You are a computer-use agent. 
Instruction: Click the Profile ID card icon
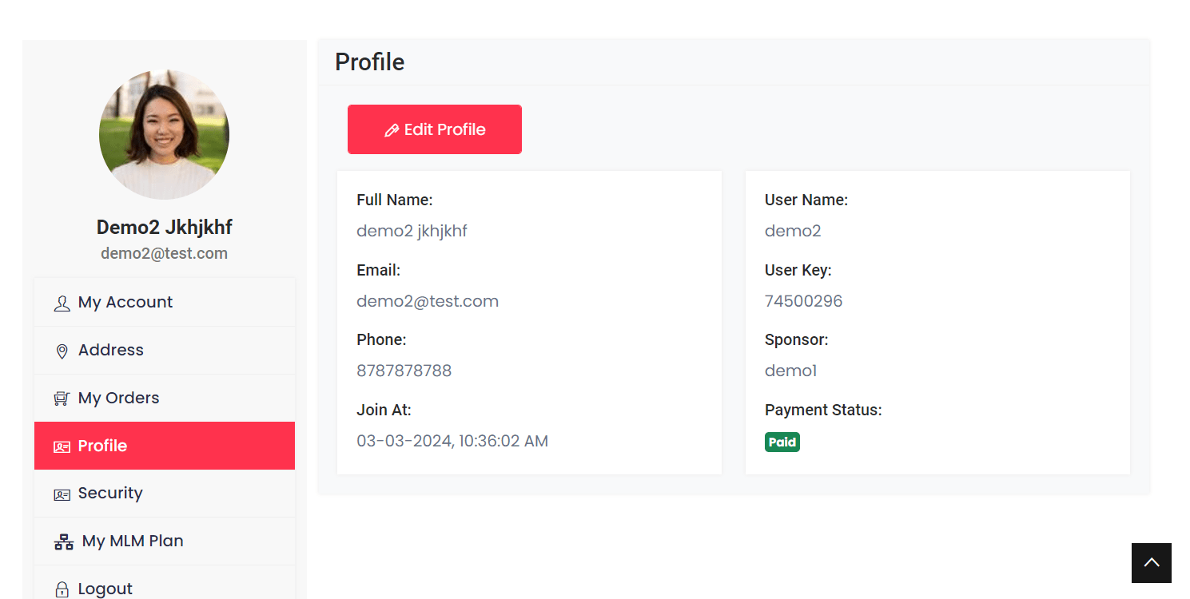tap(62, 446)
